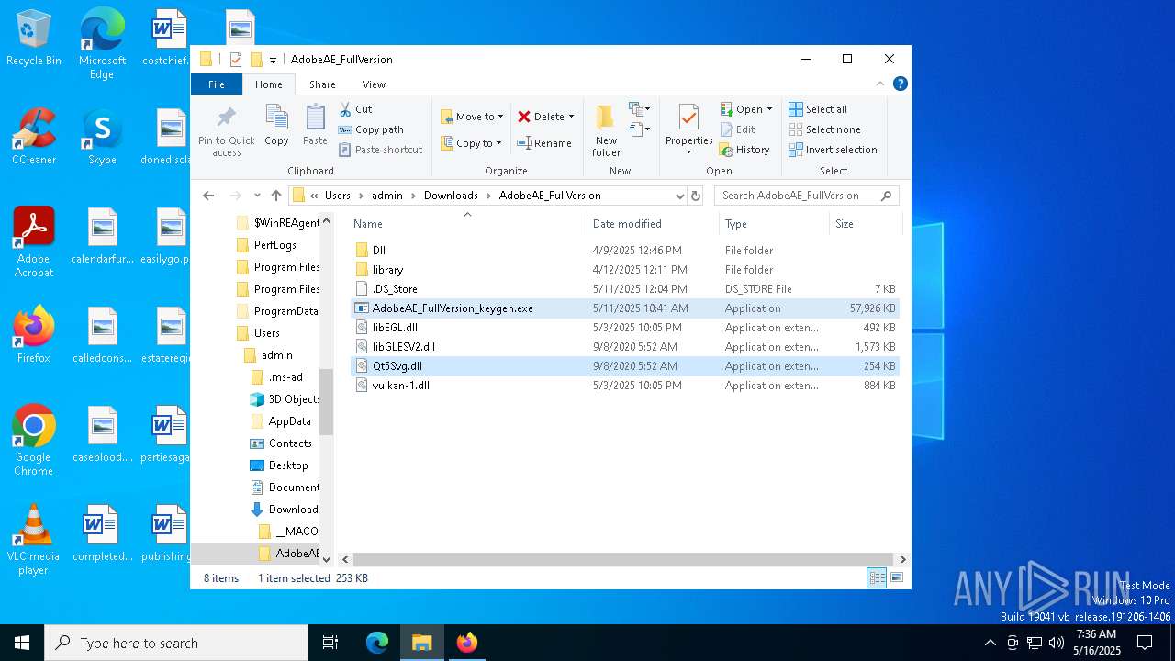
Task: Expand the address bar history dropdown
Action: 680,196
